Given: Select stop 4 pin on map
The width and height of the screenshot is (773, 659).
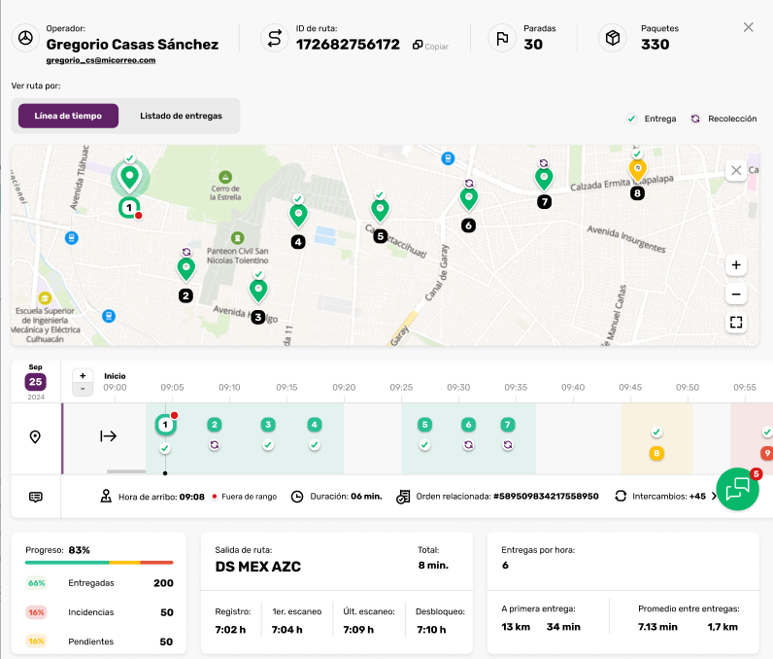Looking at the screenshot, I should pos(298,216).
